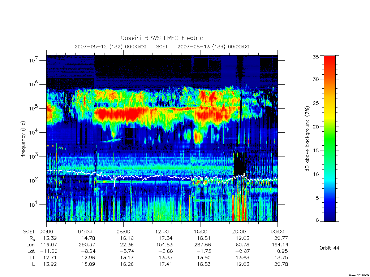Click L value '20.78'
Viewport: 370px width, 277px height.
tap(281, 264)
